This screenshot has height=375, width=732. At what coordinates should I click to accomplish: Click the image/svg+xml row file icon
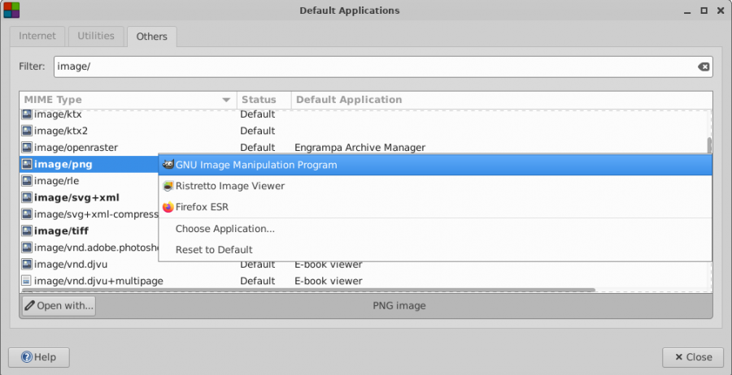(x=27, y=198)
